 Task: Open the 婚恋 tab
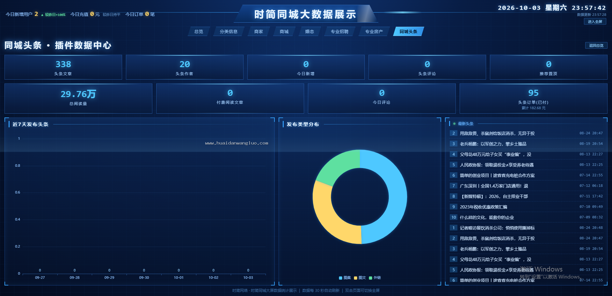[x=310, y=32]
